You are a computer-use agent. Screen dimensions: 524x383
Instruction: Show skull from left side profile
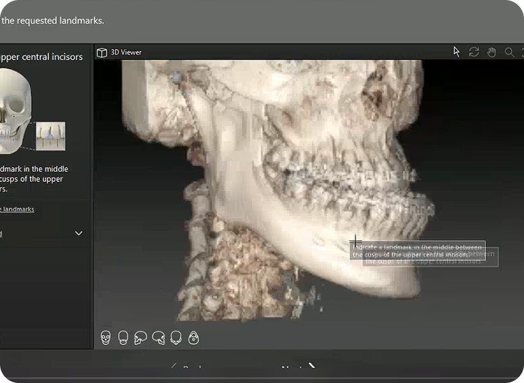pos(141,337)
